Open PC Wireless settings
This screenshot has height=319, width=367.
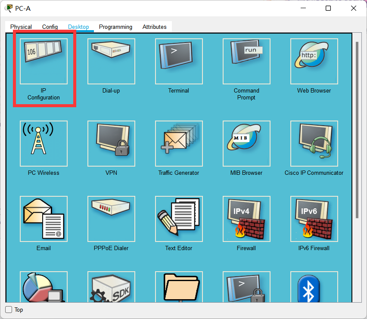[x=44, y=144]
